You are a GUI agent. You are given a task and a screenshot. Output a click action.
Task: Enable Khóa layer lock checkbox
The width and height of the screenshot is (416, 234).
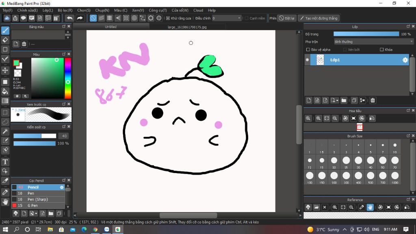point(382,50)
